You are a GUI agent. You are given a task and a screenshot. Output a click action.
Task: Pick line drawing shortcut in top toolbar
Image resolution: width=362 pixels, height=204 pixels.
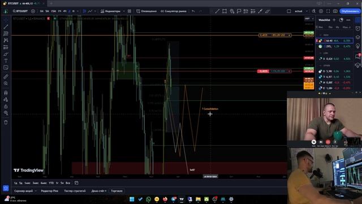point(217,11)
